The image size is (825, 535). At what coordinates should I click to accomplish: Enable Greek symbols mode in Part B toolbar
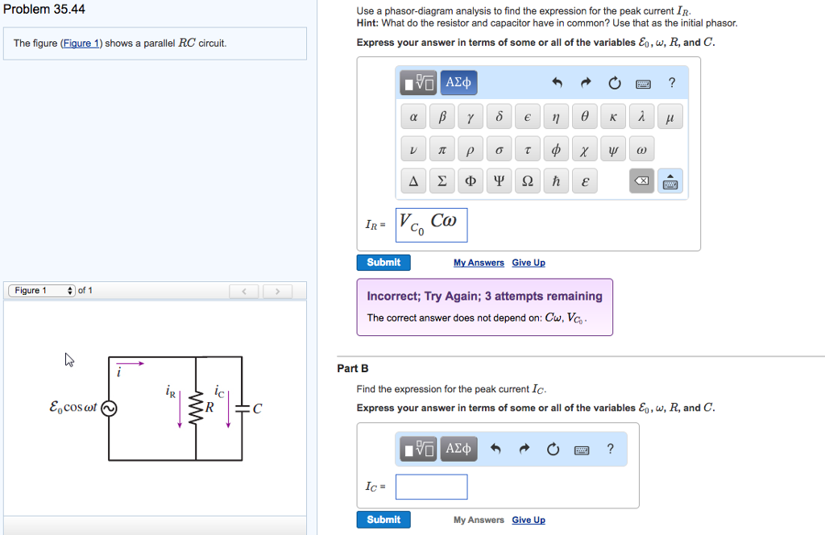[458, 449]
